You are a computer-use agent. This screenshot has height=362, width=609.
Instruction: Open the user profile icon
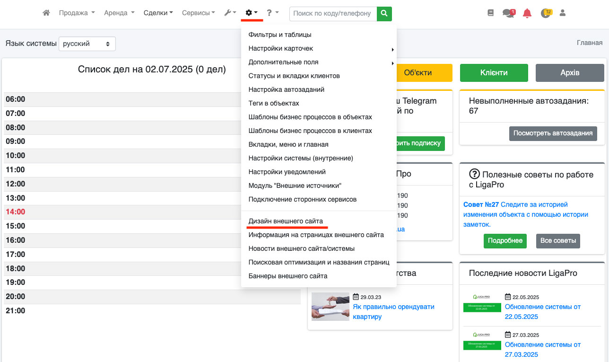(563, 13)
